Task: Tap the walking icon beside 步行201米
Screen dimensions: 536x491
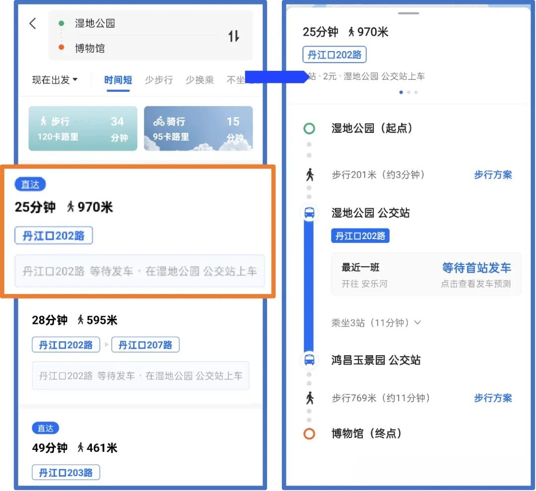Action: 310,175
